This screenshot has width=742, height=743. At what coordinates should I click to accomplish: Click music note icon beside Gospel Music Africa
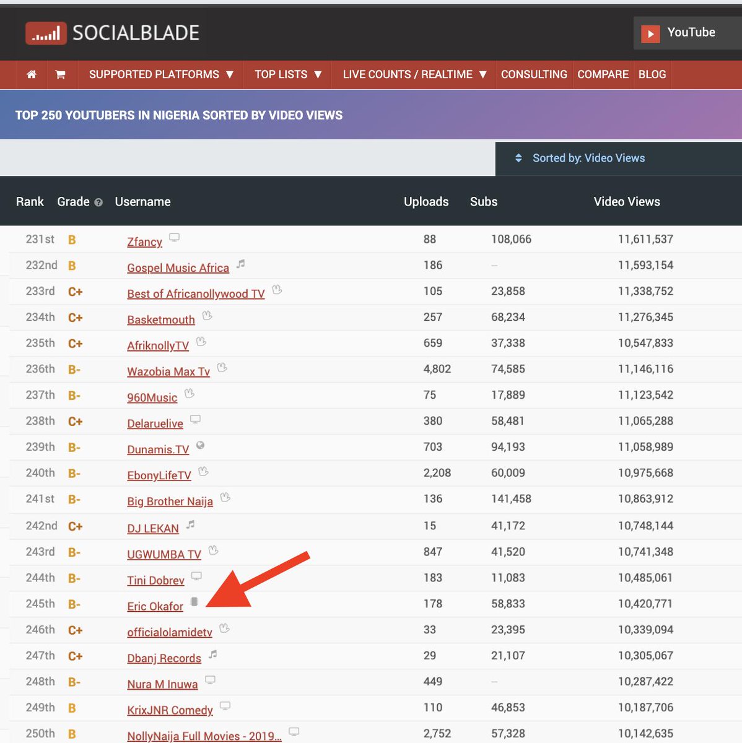coord(241,264)
